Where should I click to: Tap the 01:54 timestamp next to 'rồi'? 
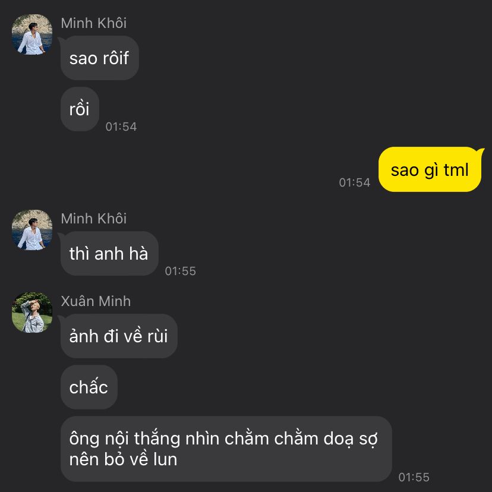coord(121,127)
